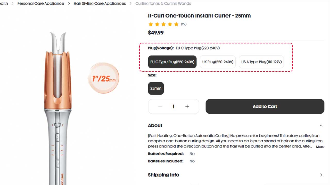The height and width of the screenshot is (185, 330).
Task: Go to Hair Styling Care Appliances breadcrumb
Action: [100, 4]
